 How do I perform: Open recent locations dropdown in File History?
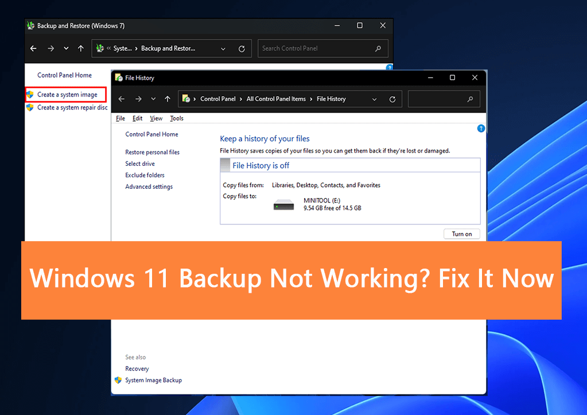153,99
